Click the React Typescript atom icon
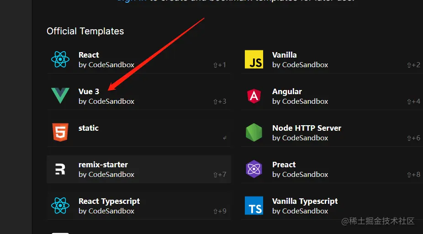Viewport: 423px width, 234px height. tap(60, 206)
